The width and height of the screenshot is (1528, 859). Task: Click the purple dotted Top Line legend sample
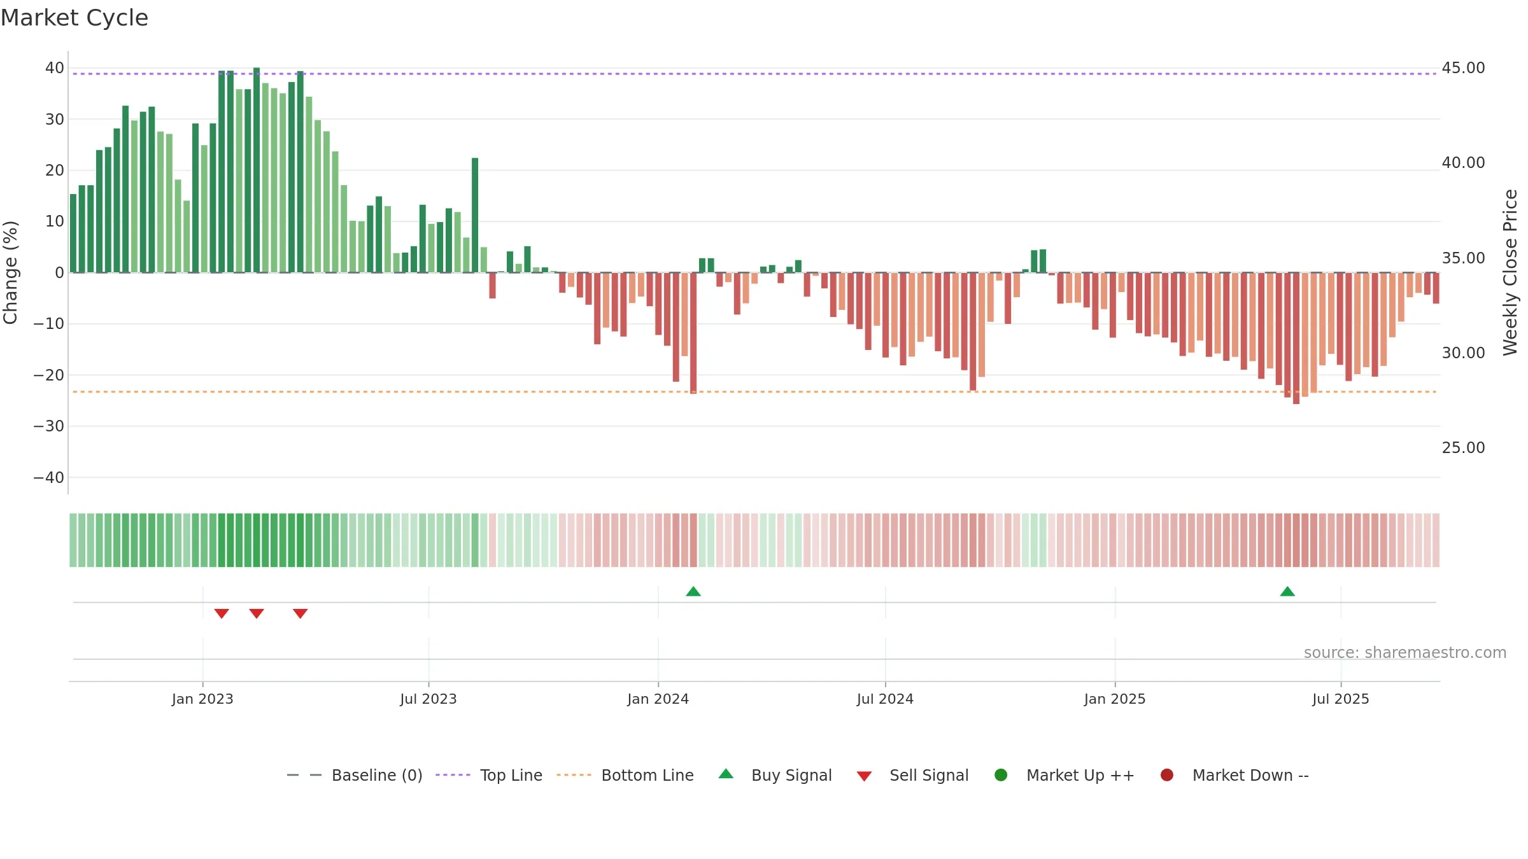pos(453,775)
